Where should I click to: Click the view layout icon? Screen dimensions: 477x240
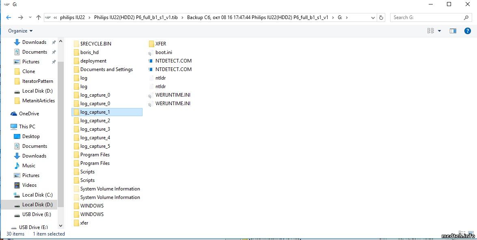430,31
